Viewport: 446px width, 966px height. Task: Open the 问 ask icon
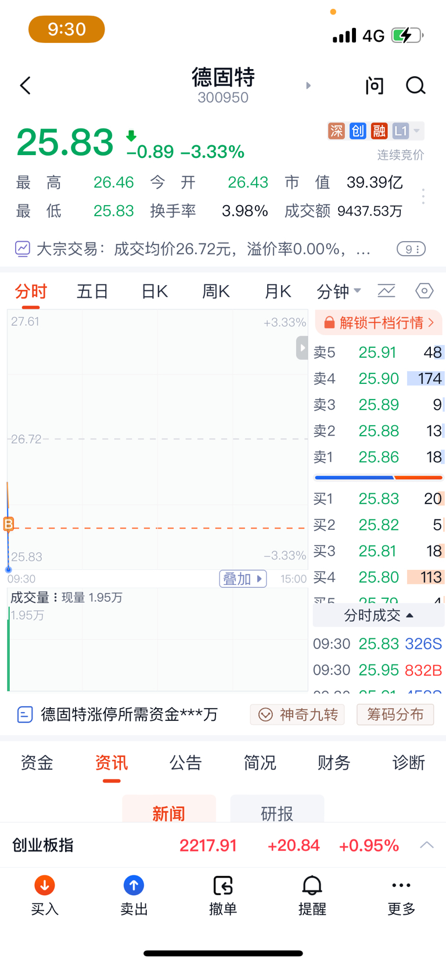pos(375,85)
